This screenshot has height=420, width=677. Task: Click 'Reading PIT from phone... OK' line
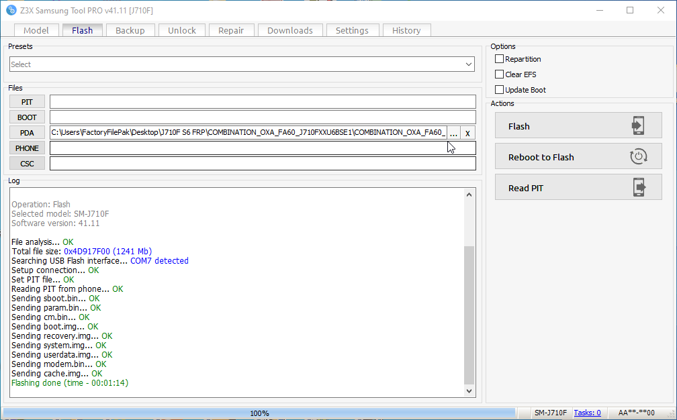[x=67, y=288]
